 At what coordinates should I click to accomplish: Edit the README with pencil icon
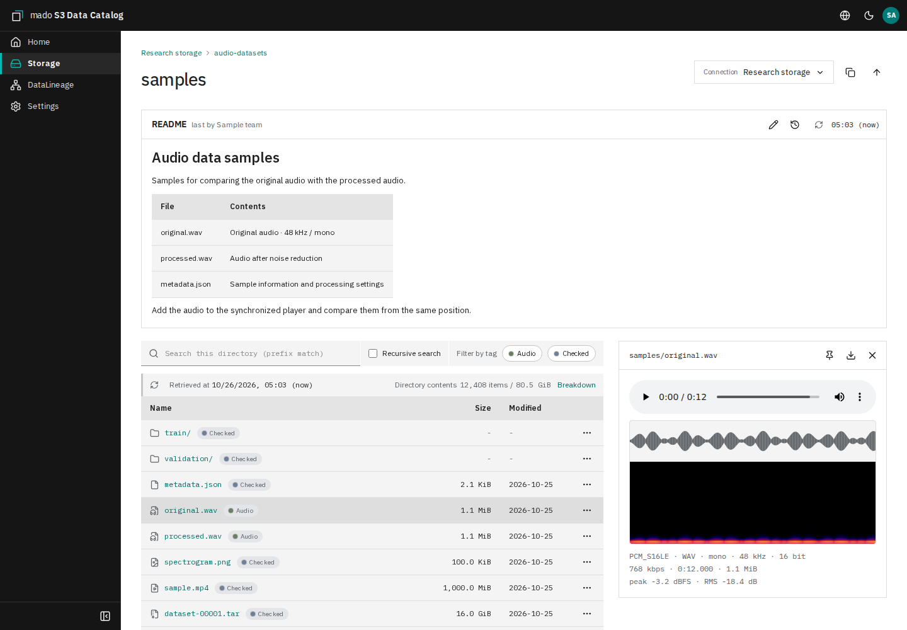tap(773, 125)
